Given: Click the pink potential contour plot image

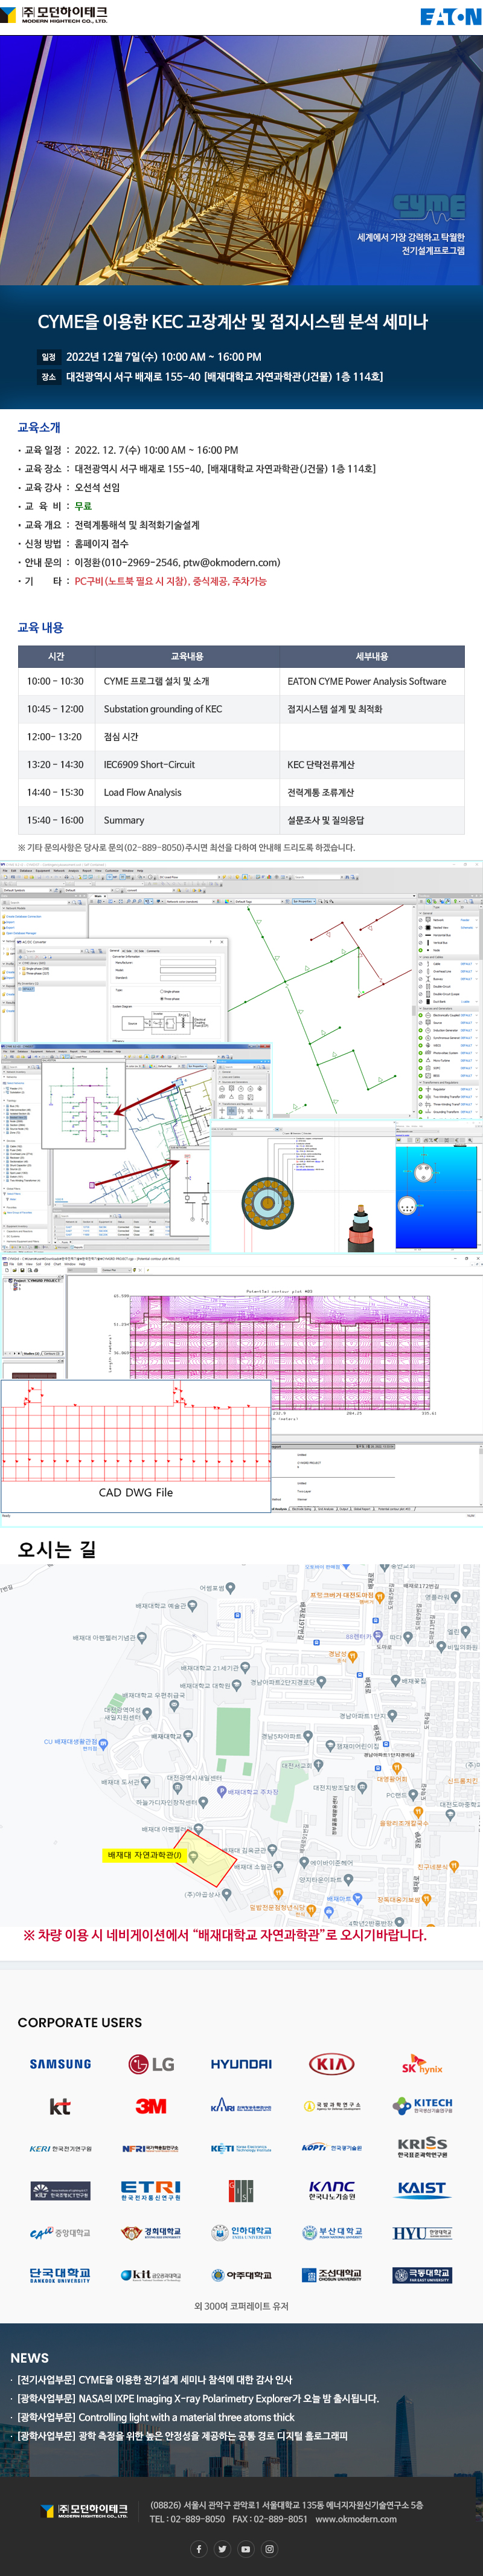Looking at the screenshot, I should tap(280, 1352).
